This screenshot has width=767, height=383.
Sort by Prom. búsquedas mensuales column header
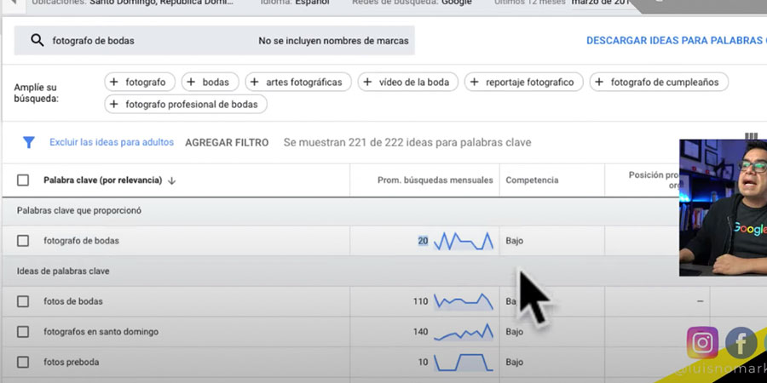point(435,180)
